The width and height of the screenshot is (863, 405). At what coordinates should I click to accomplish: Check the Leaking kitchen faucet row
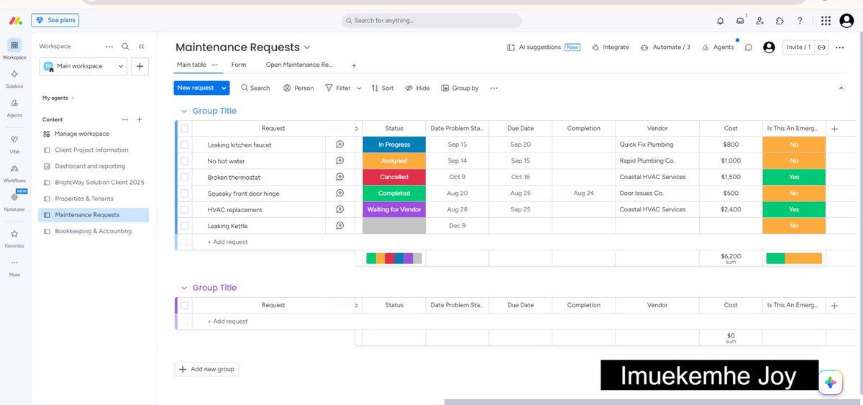pos(185,145)
